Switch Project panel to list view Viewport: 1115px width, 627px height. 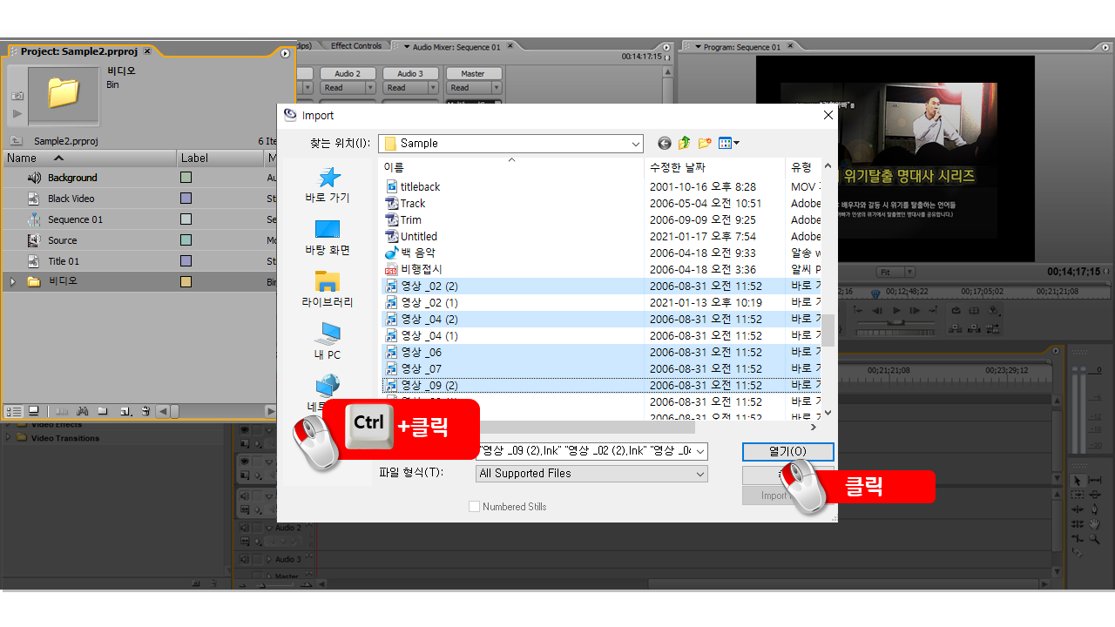tap(14, 411)
